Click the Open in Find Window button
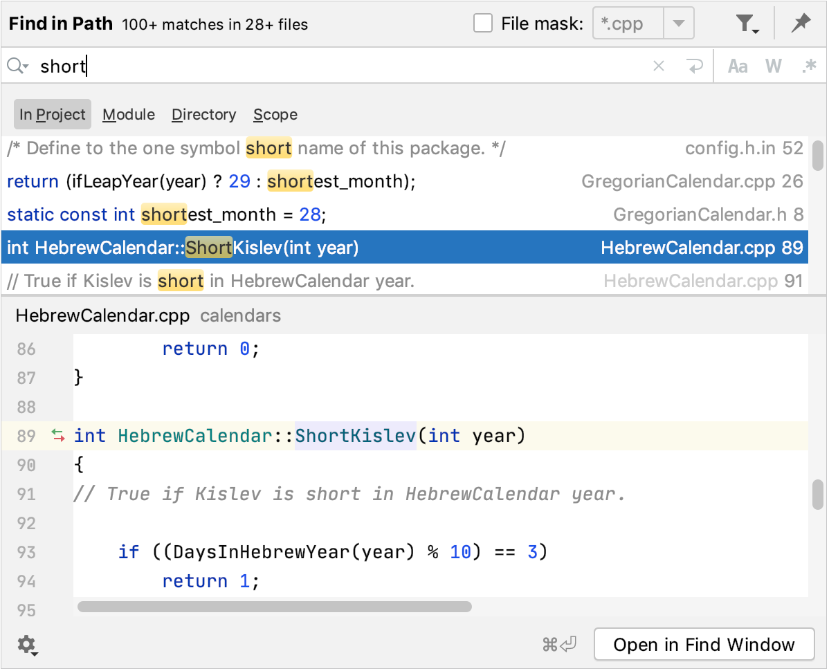 pyautogui.click(x=704, y=644)
